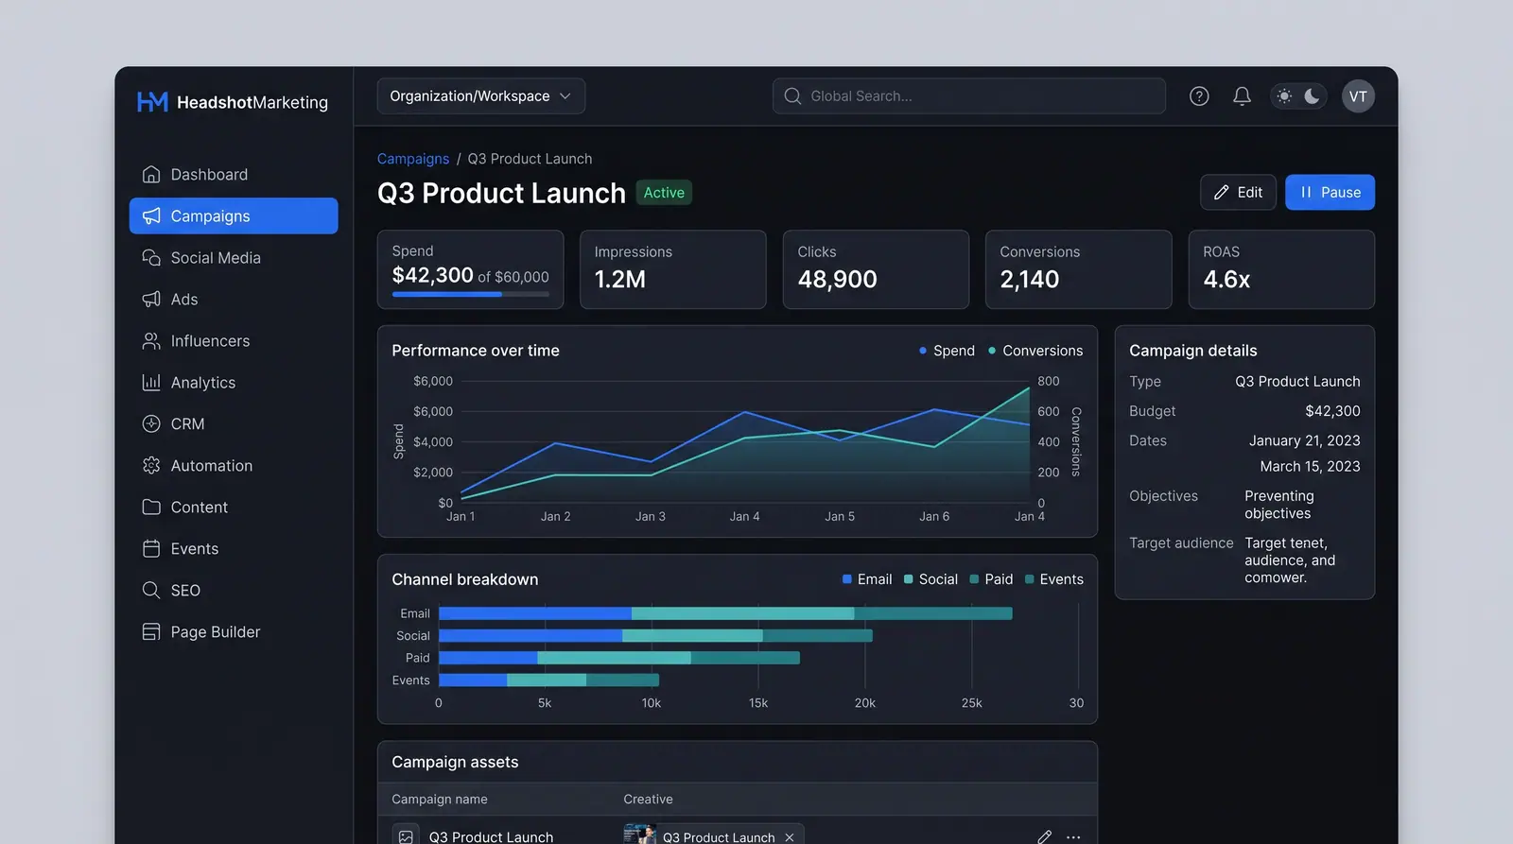Open Analytics section
Screen dimensions: 1513x844
234,382
